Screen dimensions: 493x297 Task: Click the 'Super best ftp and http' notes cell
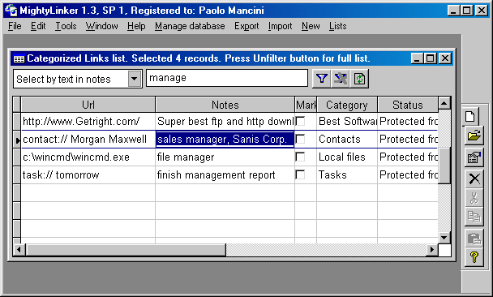[x=225, y=121]
